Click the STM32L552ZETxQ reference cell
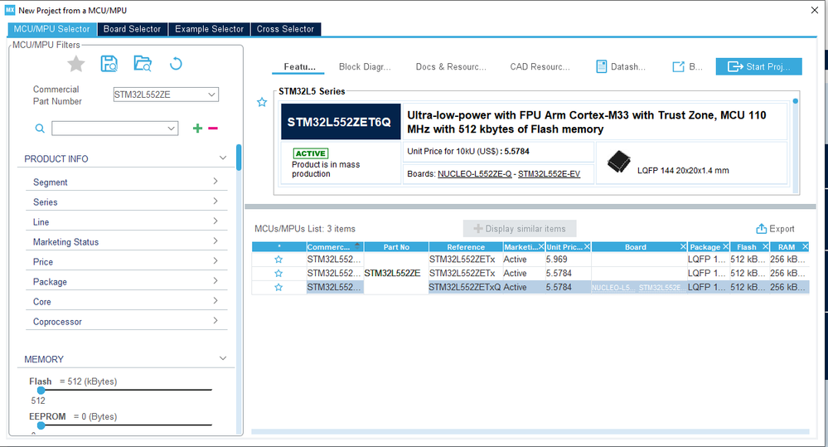The image size is (828, 447). [x=465, y=288]
